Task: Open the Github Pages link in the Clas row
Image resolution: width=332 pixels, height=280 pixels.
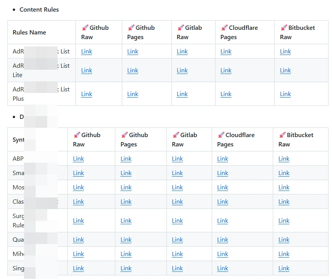Action: pos(126,202)
